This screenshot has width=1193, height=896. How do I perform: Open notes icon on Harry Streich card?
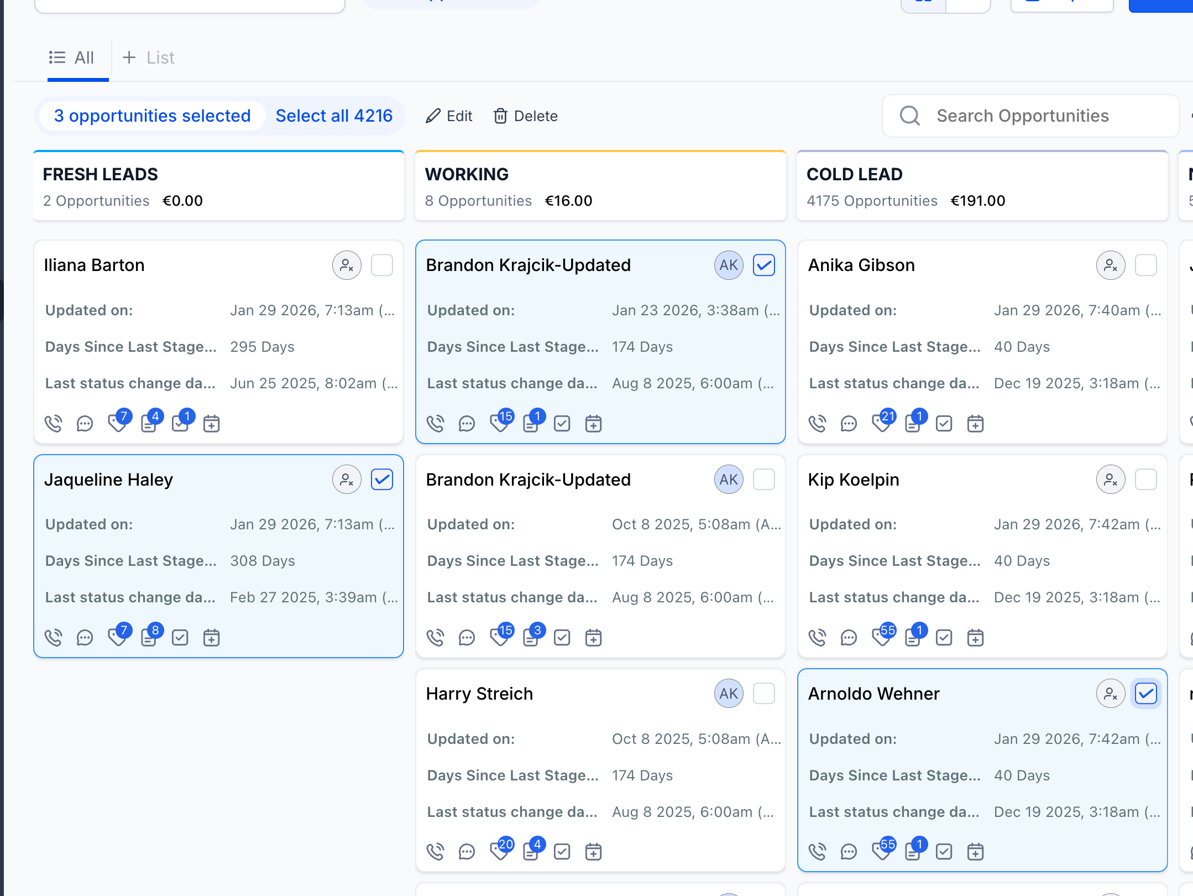coord(531,852)
